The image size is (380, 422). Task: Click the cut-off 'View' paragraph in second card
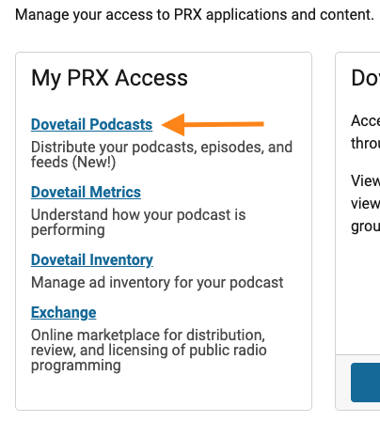point(366,203)
